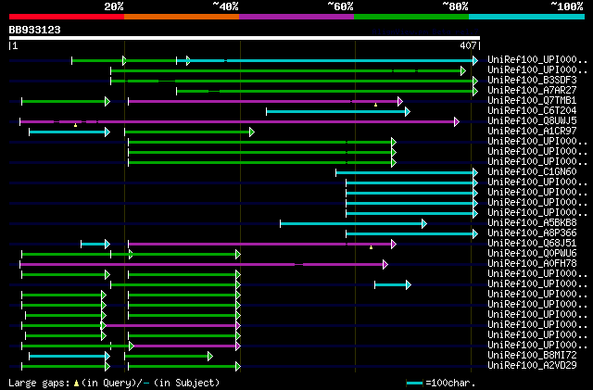
Task: Select the purple alignment bar in the Q7TMB1 row
Action: coord(266,101)
